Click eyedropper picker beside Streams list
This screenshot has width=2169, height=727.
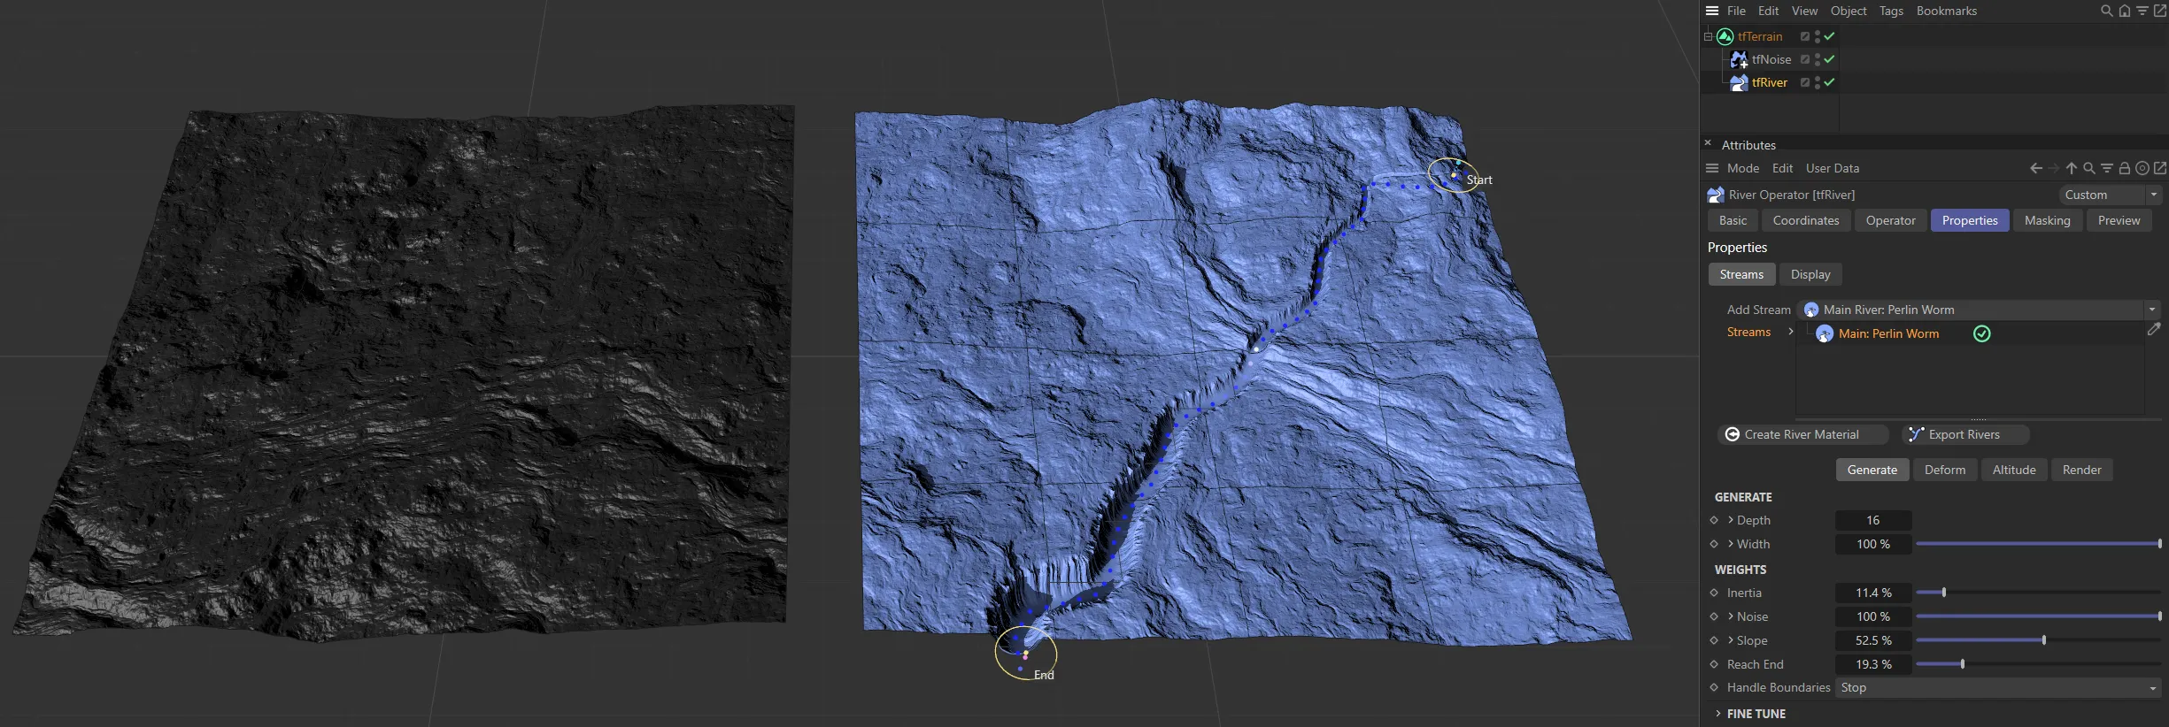tap(2154, 329)
